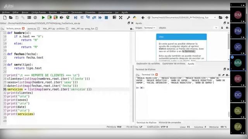Open the Ejecutar menu
The height and width of the screenshot is (139, 248).
click(53, 12)
